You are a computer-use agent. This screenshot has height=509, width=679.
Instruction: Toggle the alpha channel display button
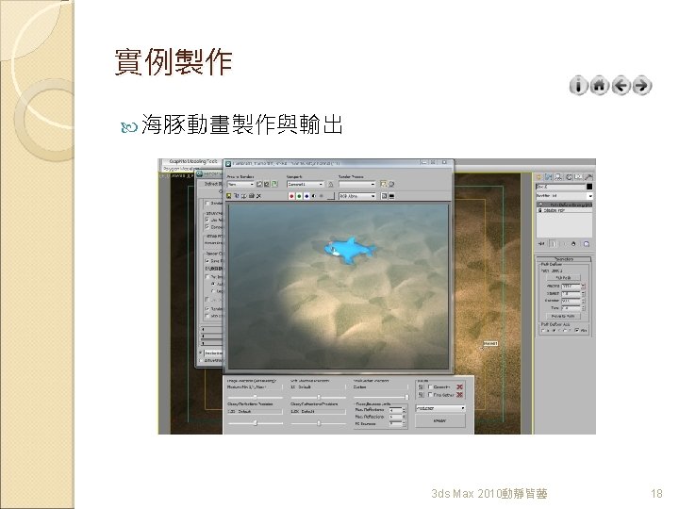pos(314,196)
